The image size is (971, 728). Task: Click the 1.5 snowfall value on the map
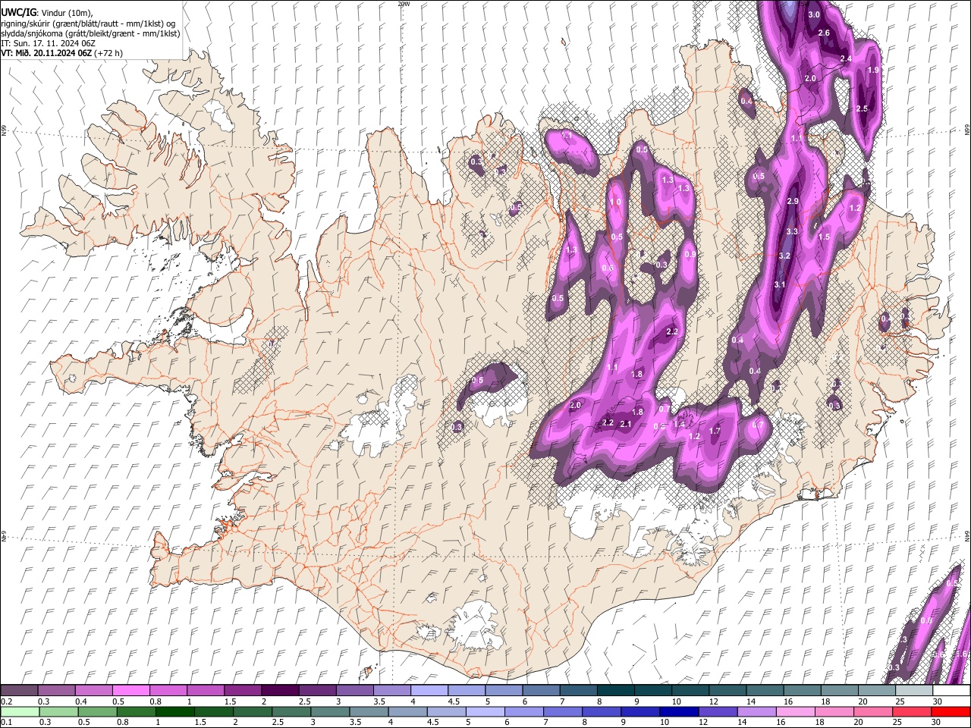(x=825, y=237)
